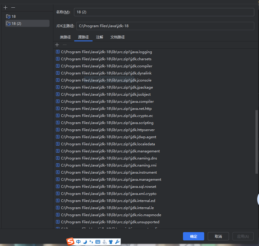Click the archive icon for java.logging
Image resolution: width=259 pixels, height=246 pixels.
click(x=58, y=52)
